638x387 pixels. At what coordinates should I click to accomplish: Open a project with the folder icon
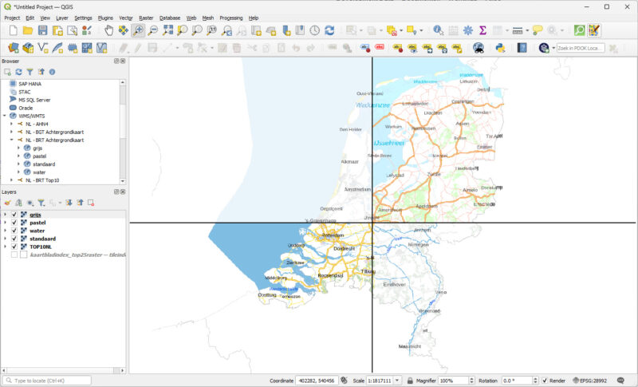pos(28,30)
